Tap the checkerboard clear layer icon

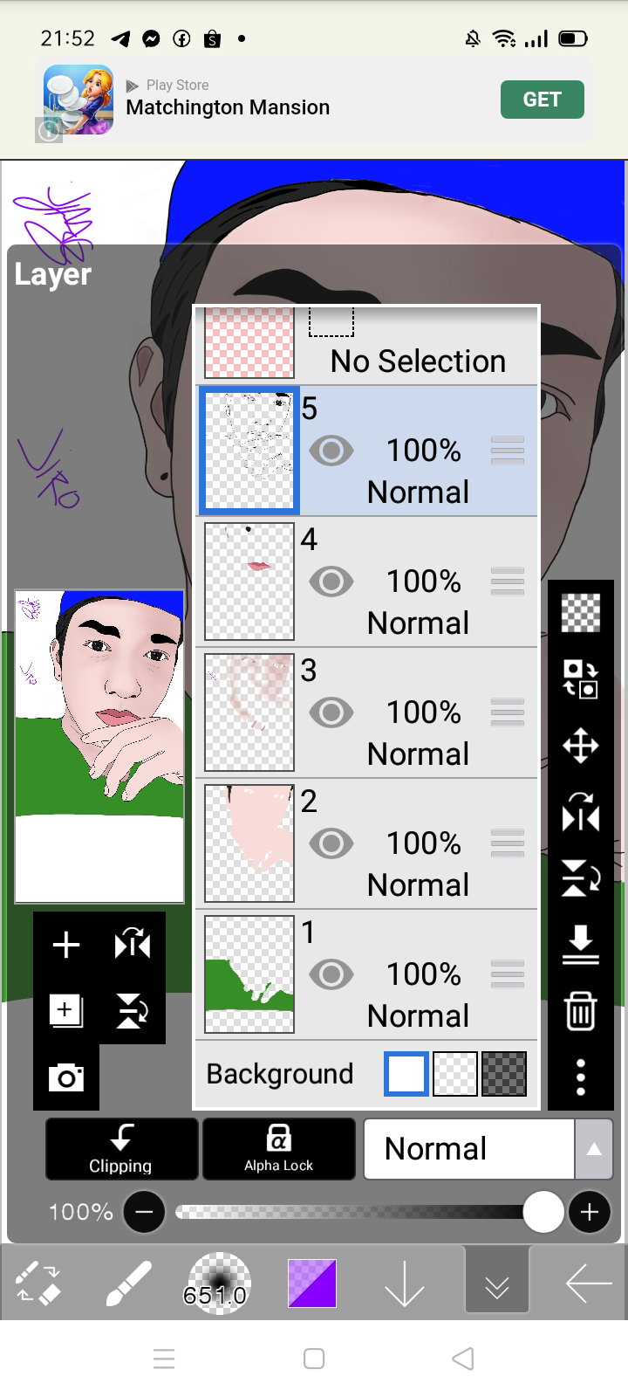tap(580, 612)
